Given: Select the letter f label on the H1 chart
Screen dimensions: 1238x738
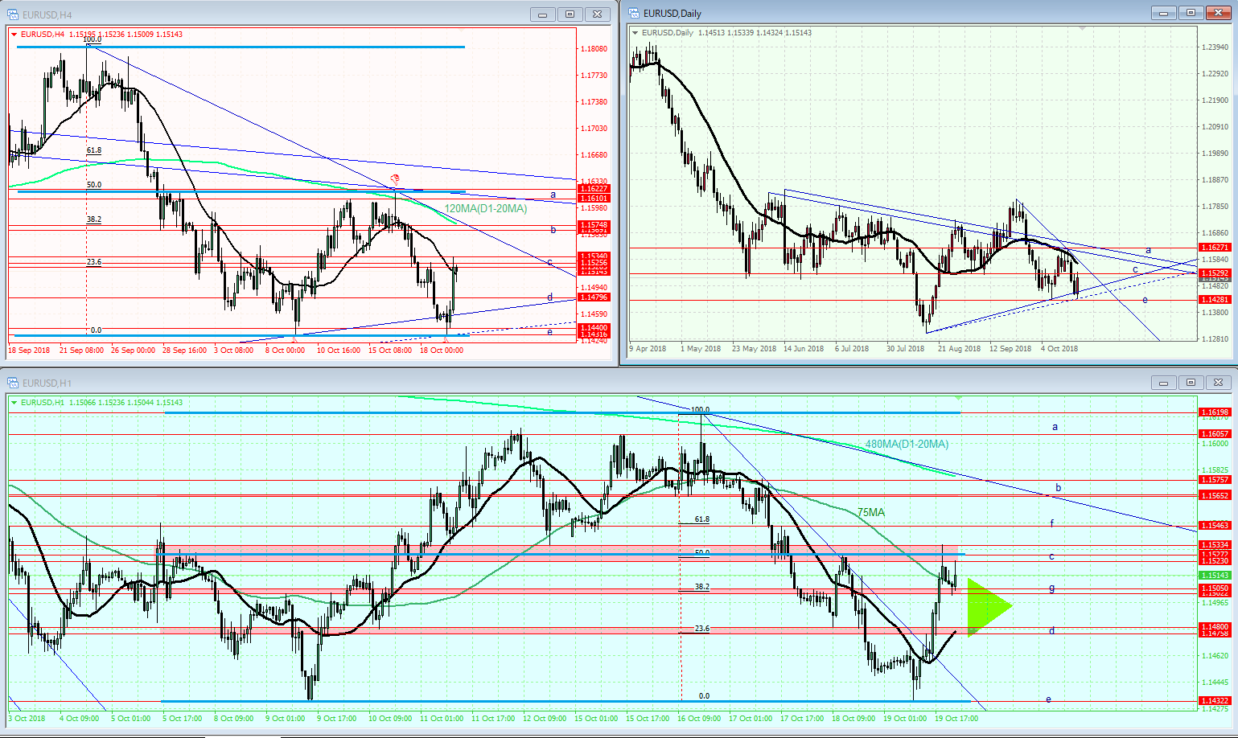Looking at the screenshot, I should tap(1052, 523).
